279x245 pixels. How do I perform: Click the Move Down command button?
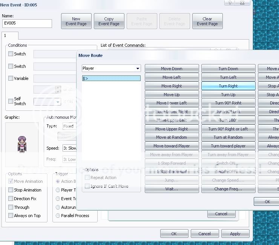pos(172,69)
